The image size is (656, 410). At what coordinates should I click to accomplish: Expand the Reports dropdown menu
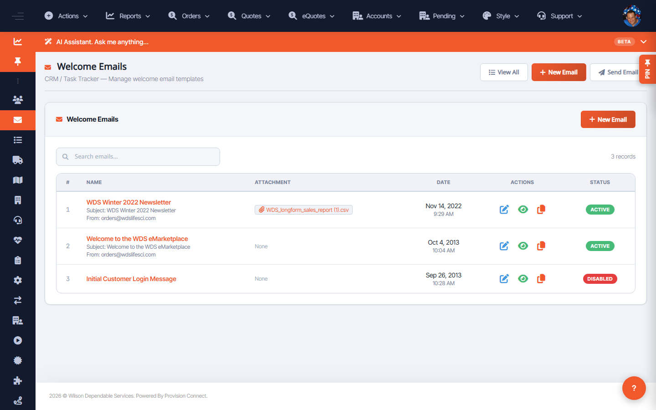128,16
